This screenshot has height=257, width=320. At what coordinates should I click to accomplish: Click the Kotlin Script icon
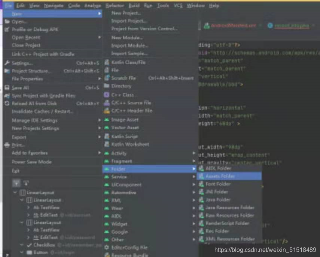point(107,137)
